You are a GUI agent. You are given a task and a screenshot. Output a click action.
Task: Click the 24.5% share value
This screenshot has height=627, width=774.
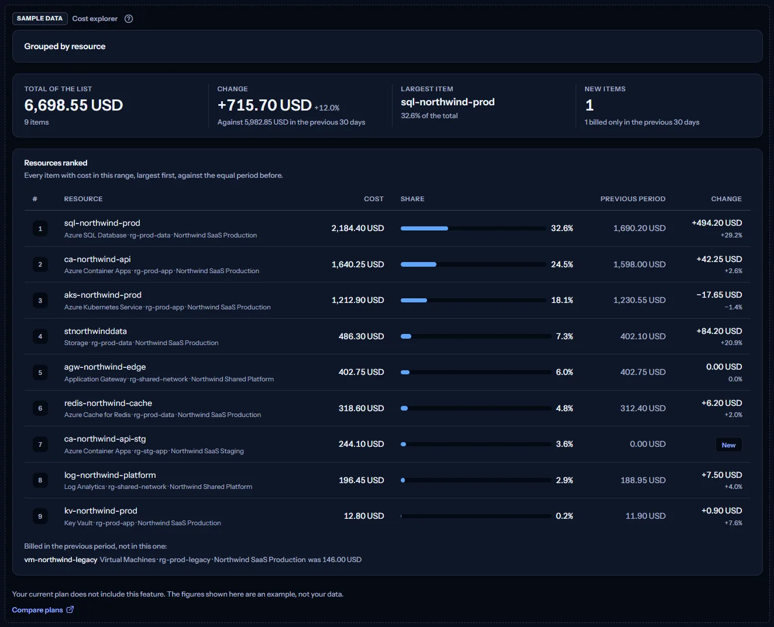coord(562,264)
